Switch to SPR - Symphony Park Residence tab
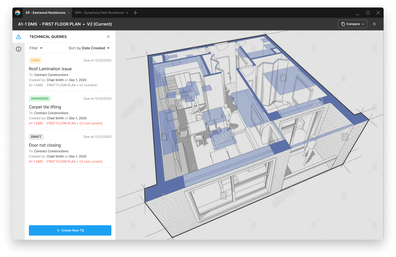396x257 pixels. (x=99, y=13)
